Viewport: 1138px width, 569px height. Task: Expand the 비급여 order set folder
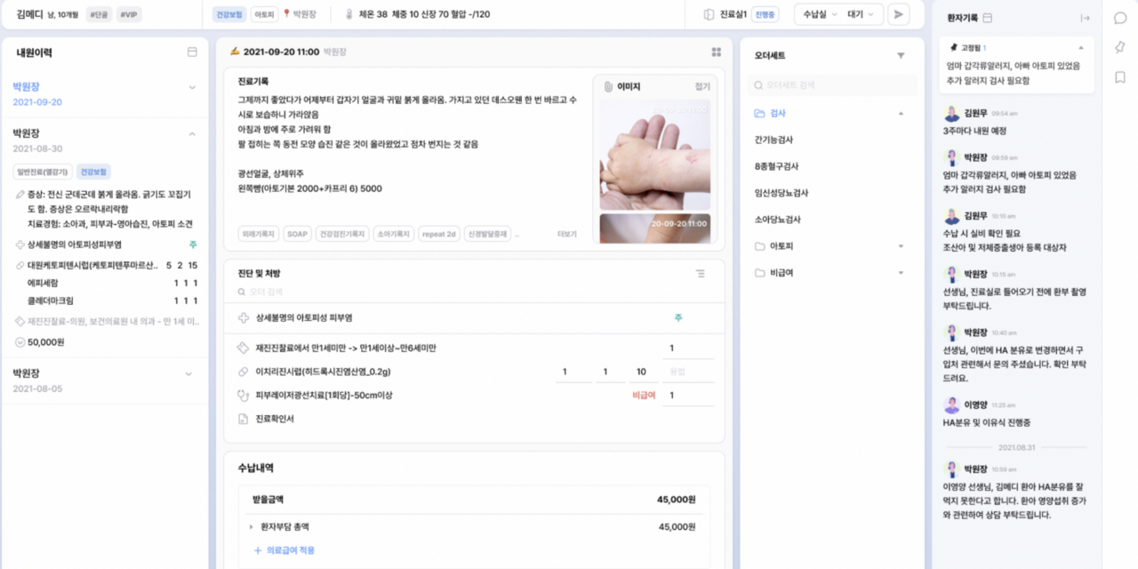click(x=901, y=273)
